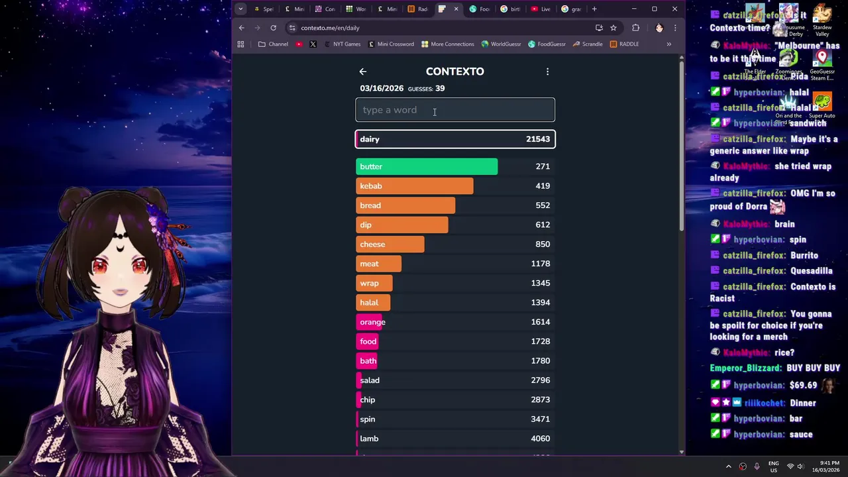The width and height of the screenshot is (848, 477).
Task: Click the "cheese" guess row
Action: [455, 244]
